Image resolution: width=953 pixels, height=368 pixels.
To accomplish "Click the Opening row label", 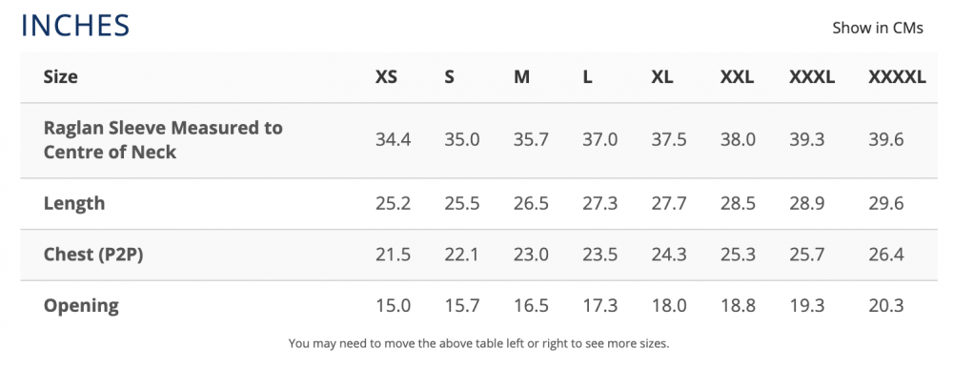I will pos(81,305).
